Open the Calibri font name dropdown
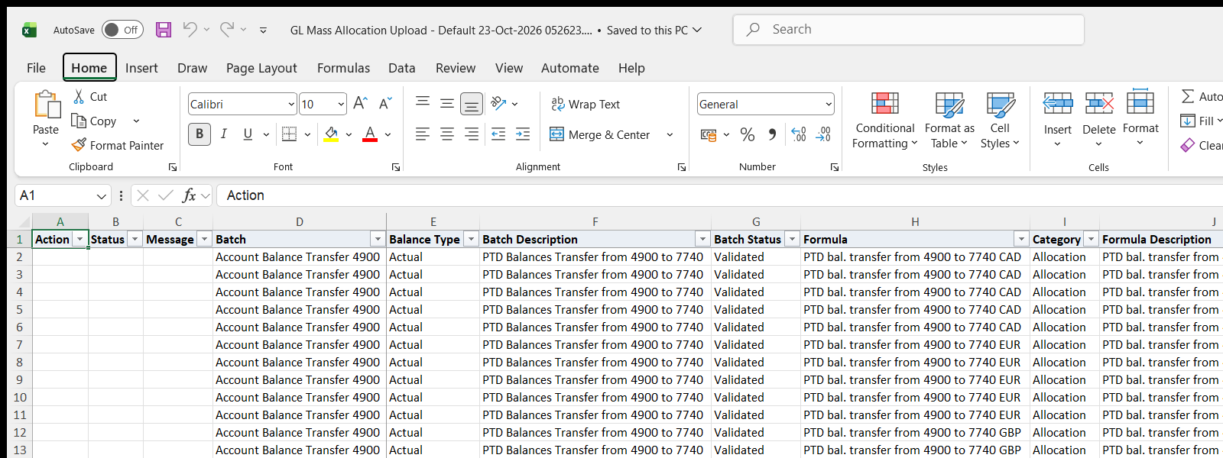This screenshot has width=1223, height=458. 291,105
